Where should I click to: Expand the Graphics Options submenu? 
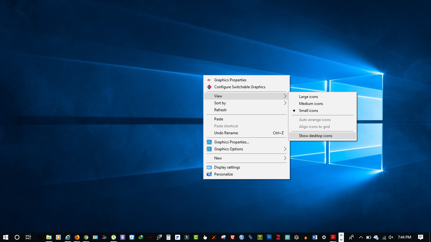(229, 149)
